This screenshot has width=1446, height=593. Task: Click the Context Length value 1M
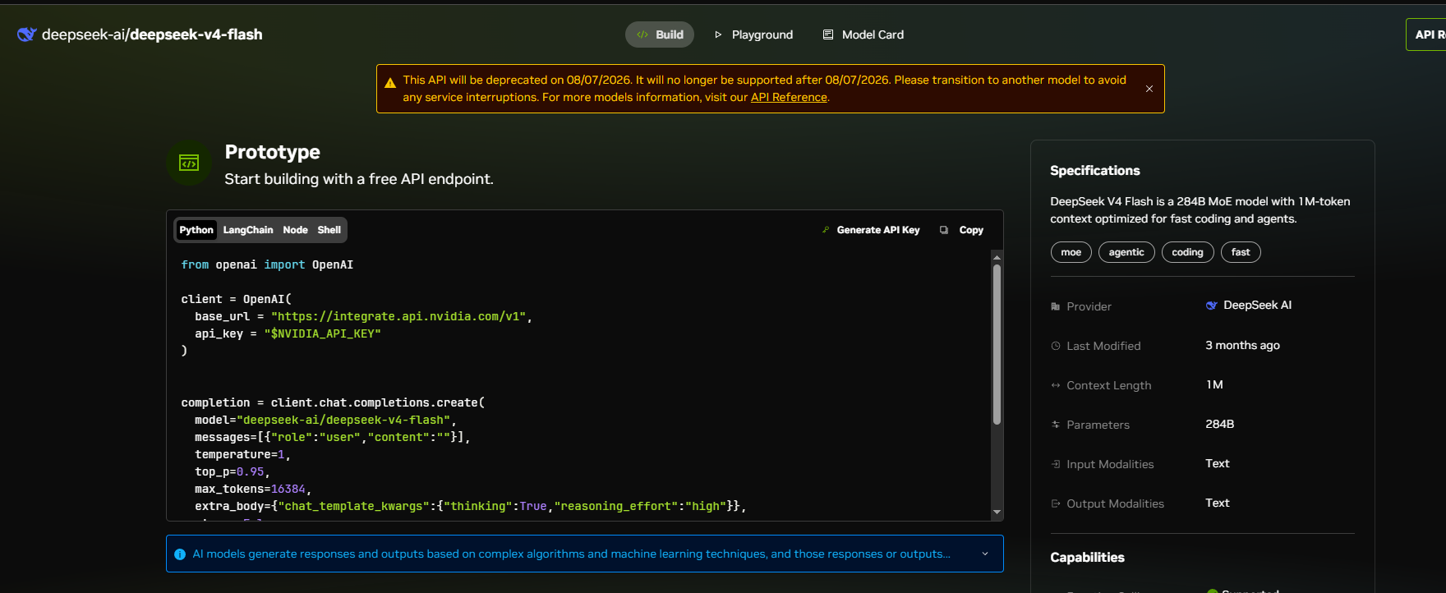click(x=1214, y=384)
